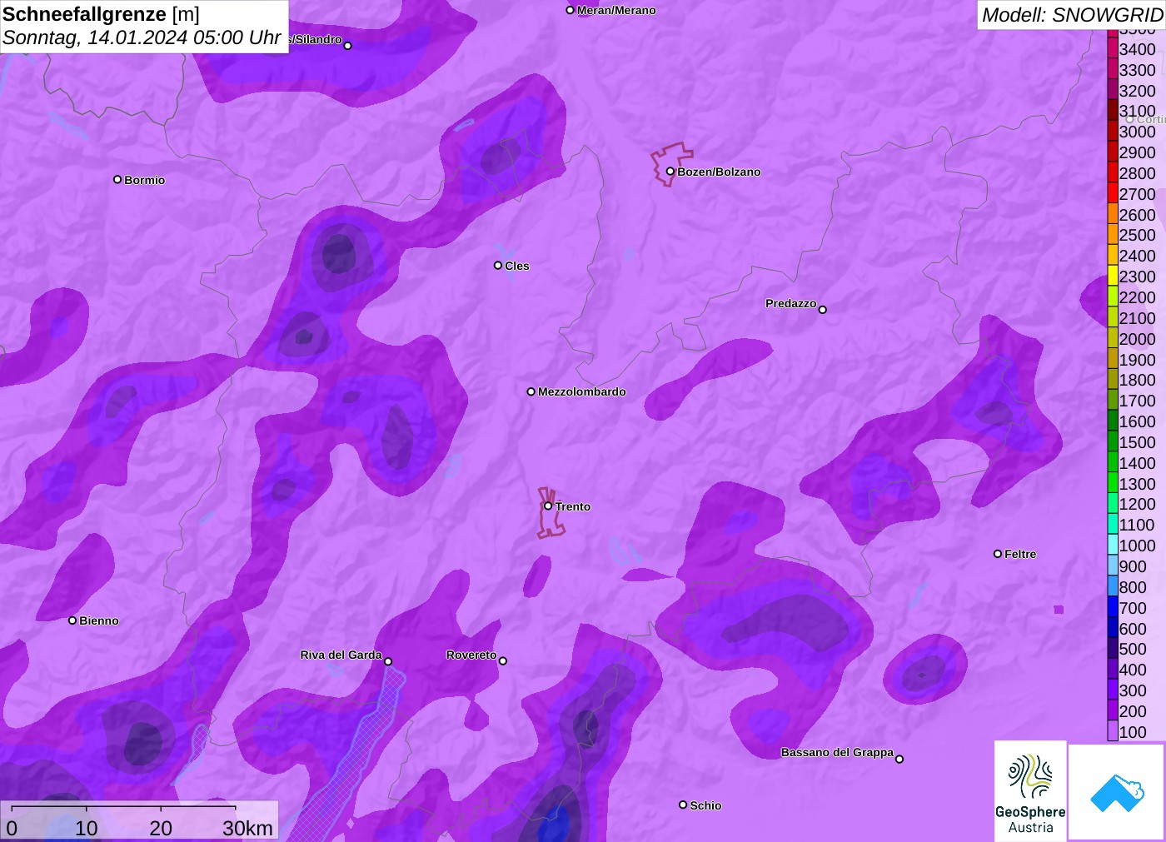Select the 2300 yellow legend swatch
The height and width of the screenshot is (842, 1166).
click(1113, 276)
